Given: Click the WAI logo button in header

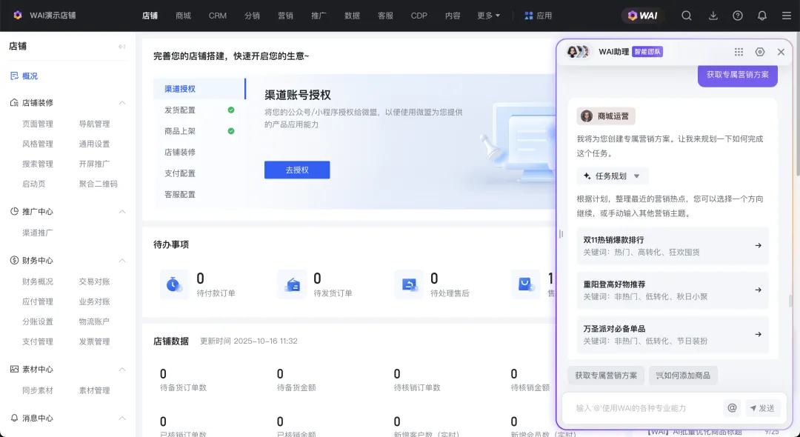Looking at the screenshot, I should coord(642,16).
